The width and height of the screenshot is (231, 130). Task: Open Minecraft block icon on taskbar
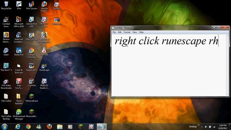pyautogui.click(x=80, y=127)
